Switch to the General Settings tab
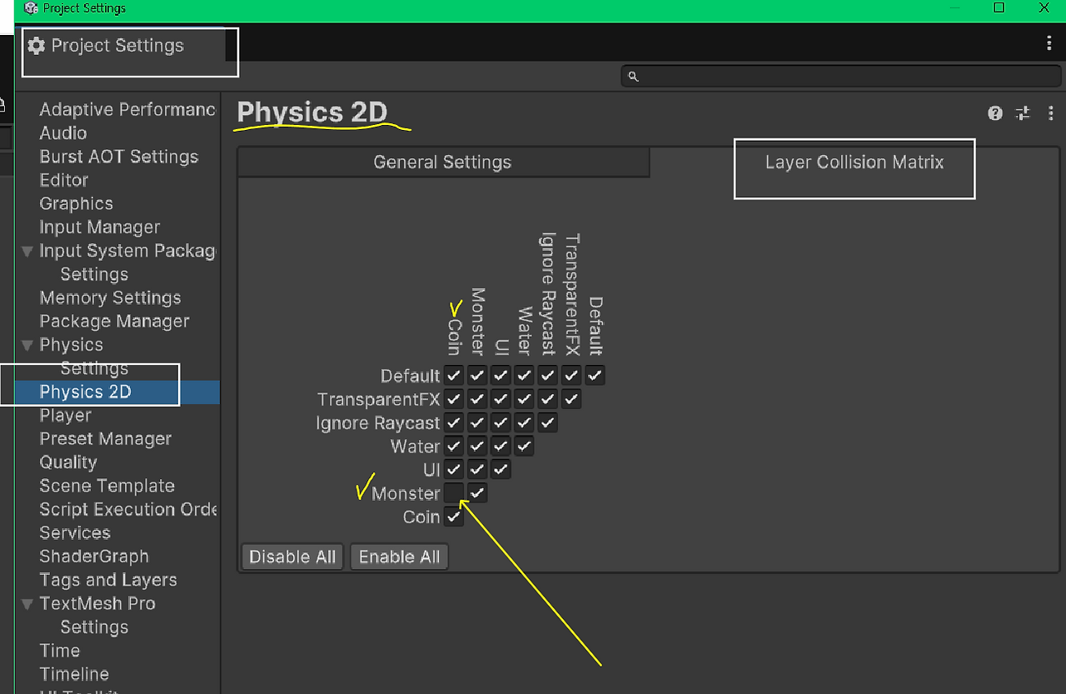Viewport: 1066px width, 694px height. [x=442, y=162]
